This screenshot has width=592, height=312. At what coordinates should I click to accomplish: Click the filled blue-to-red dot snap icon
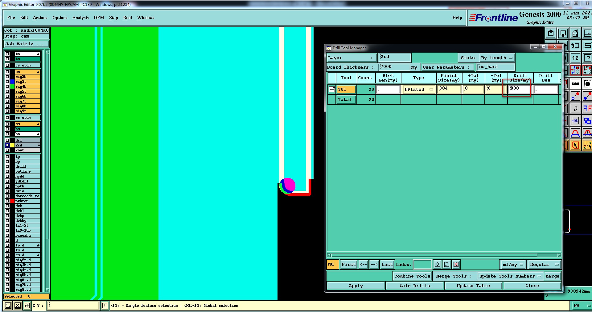pos(588,96)
